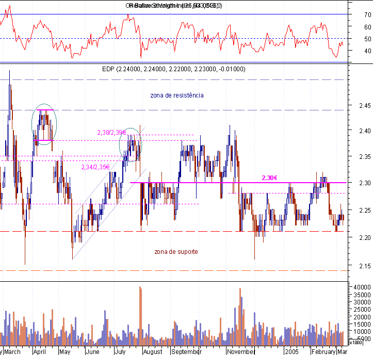Click the 2.35 price scale value
This screenshot has height=355, width=373.
tap(365, 156)
